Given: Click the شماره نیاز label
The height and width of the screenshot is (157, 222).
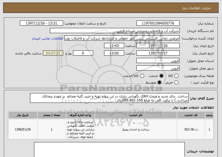Looking at the screenshot, I should tap(206, 24).
